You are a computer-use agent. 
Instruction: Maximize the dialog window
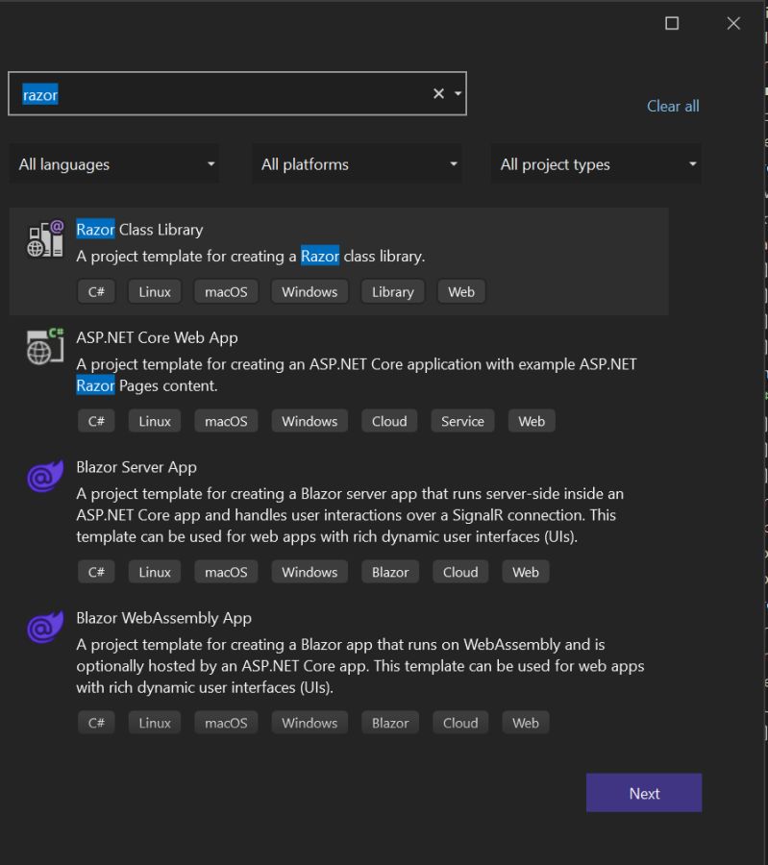tap(672, 23)
